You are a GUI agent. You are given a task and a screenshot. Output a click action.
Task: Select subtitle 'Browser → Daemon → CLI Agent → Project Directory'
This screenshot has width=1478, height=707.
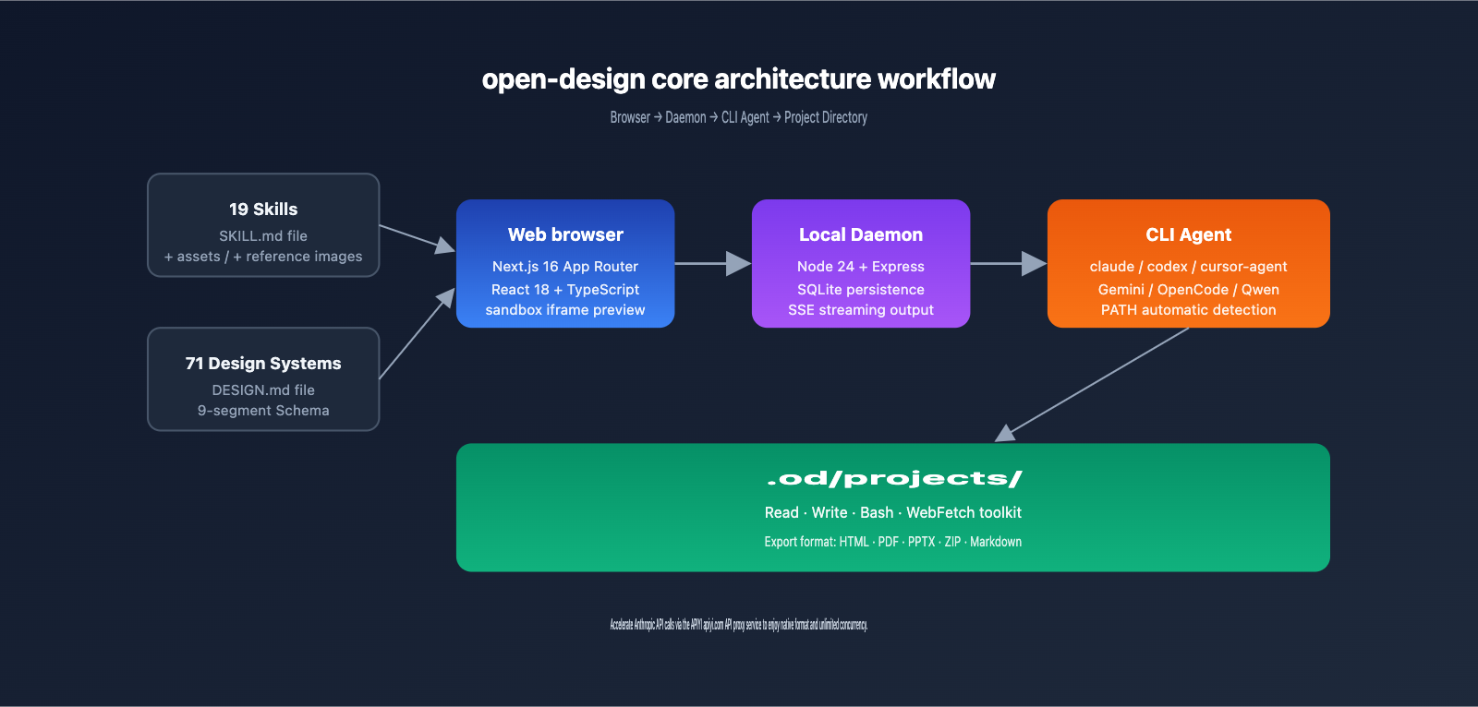point(738,117)
